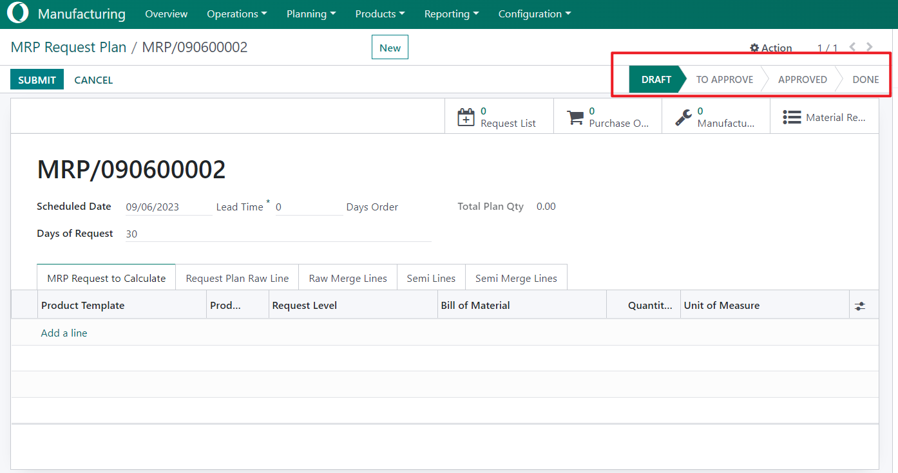898x473 pixels.
Task: Click the New record button
Action: coord(390,48)
